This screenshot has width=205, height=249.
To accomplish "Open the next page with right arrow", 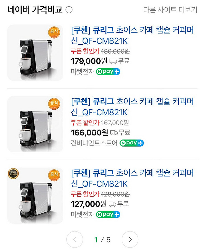I will click(x=130, y=239).
